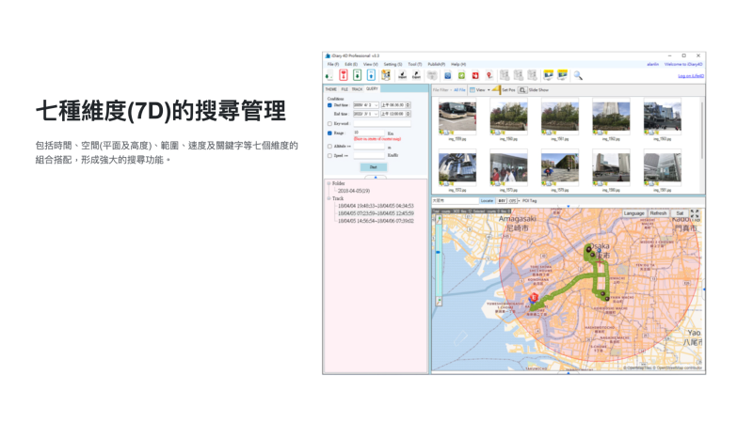Switch to the TRACK tab
Screen dimensions: 753x422
(357, 89)
